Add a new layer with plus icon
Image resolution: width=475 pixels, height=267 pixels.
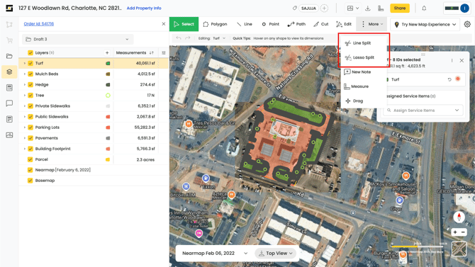click(107, 52)
